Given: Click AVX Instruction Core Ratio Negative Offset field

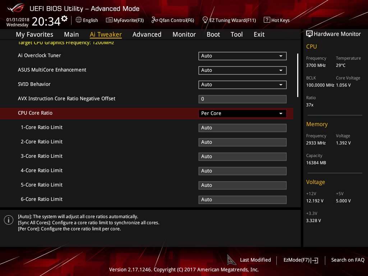Looking at the screenshot, I should click(243, 99).
